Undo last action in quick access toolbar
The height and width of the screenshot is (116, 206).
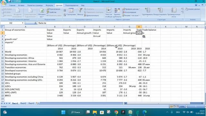13,1
